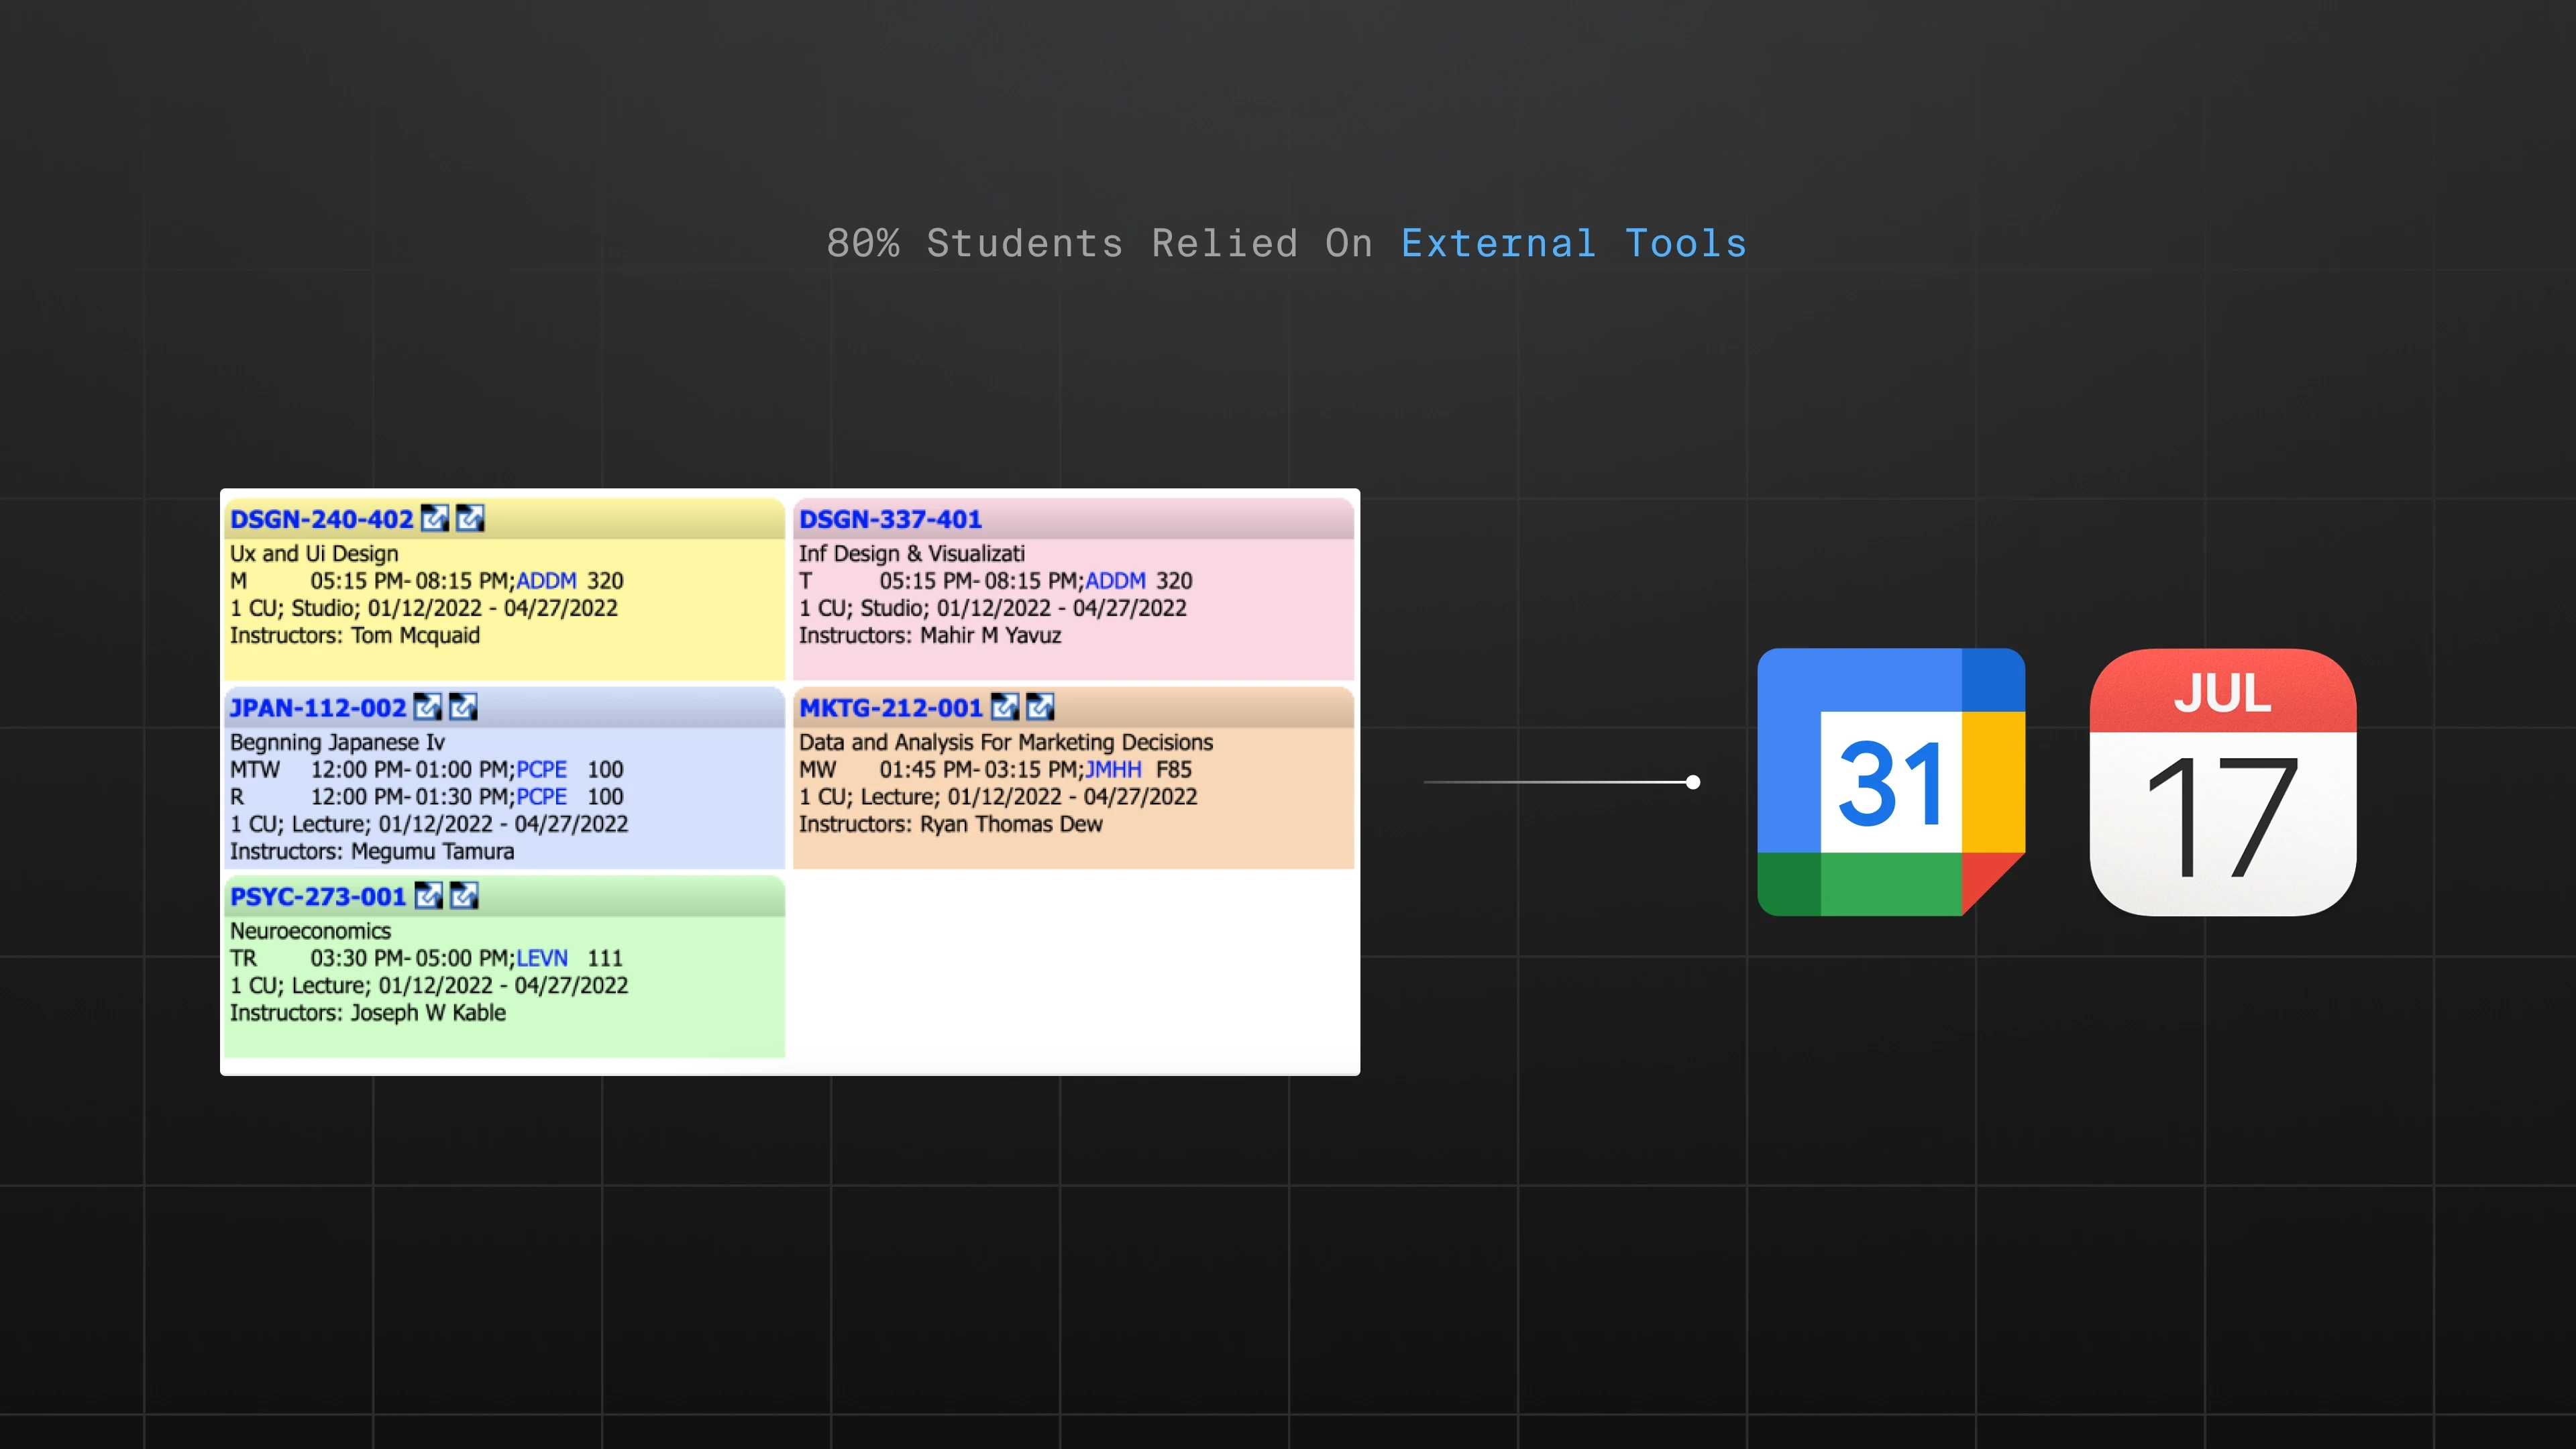
Task: Open the MKTG-212-001 course link
Action: click(x=890, y=708)
